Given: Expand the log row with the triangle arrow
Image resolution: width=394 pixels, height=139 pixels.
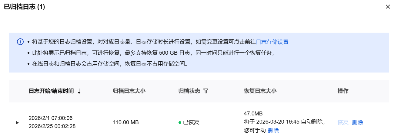Looking at the screenshot, I should click(x=17, y=122).
